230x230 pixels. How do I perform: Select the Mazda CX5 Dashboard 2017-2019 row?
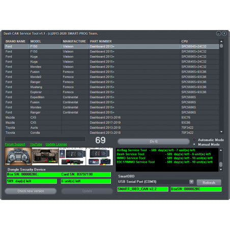pos(112,123)
